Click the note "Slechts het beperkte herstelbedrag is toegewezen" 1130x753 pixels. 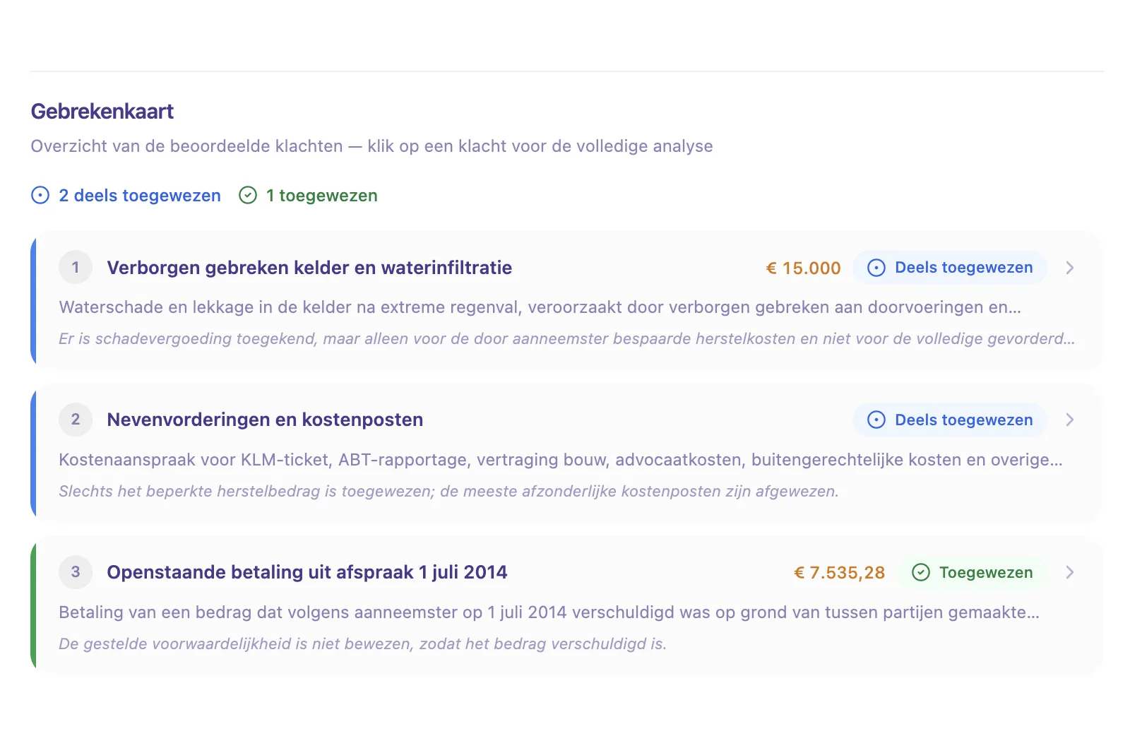[x=448, y=492]
